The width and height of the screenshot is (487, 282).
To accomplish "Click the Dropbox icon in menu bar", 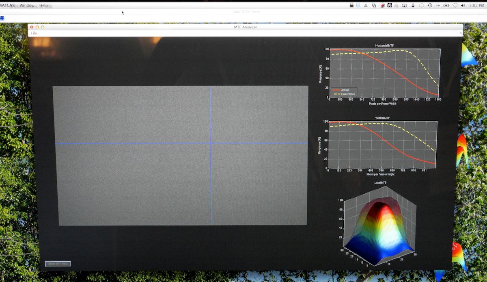I will (x=358, y=5).
